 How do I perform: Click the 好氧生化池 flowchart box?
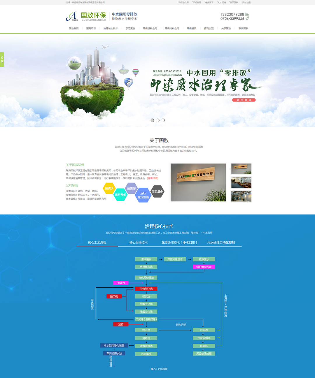click(x=146, y=312)
